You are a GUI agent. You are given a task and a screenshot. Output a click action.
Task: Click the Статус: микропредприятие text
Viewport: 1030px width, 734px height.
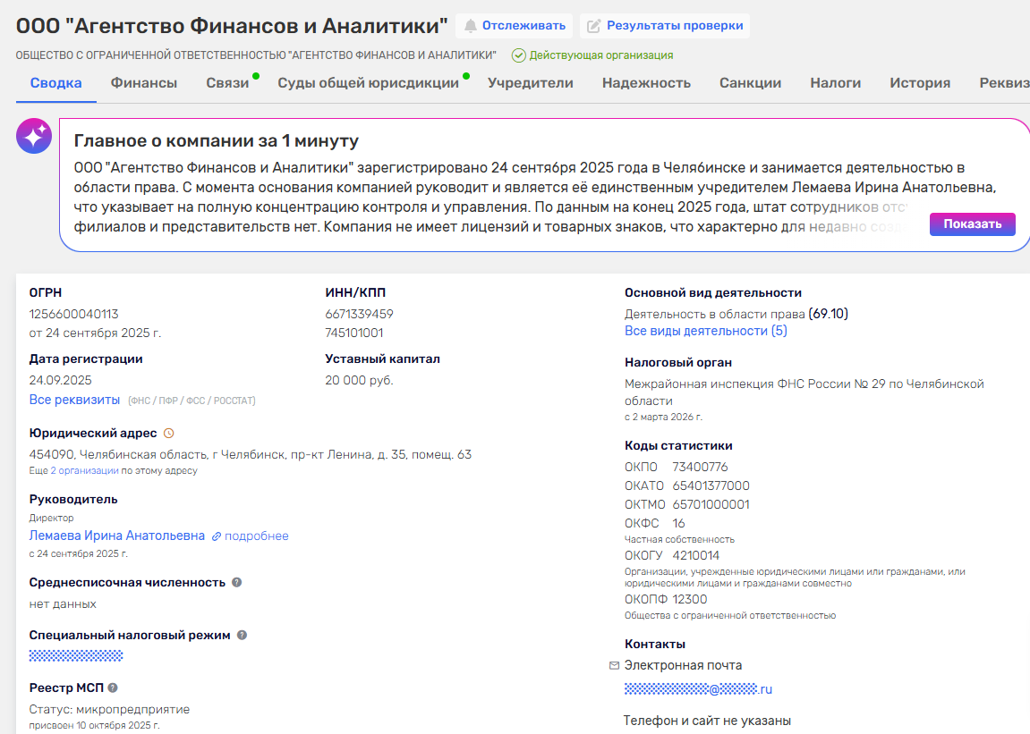pos(109,710)
